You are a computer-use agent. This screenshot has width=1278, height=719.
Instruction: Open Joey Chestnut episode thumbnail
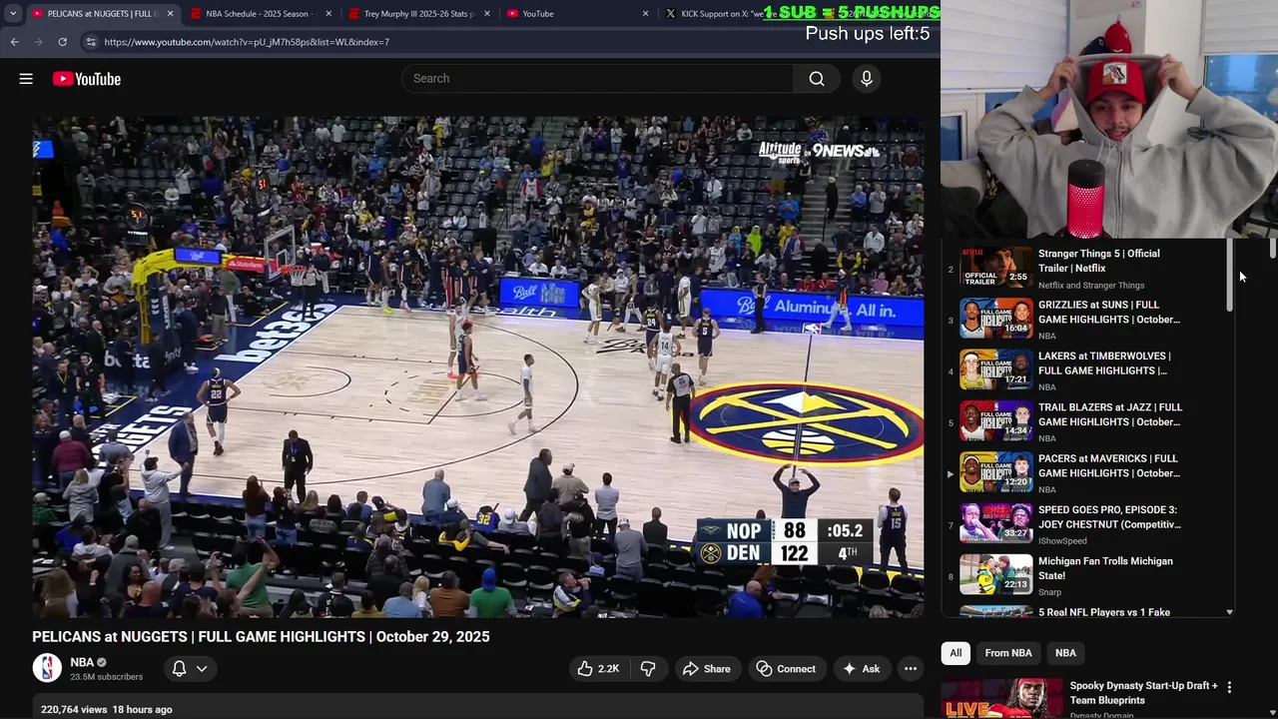click(996, 524)
